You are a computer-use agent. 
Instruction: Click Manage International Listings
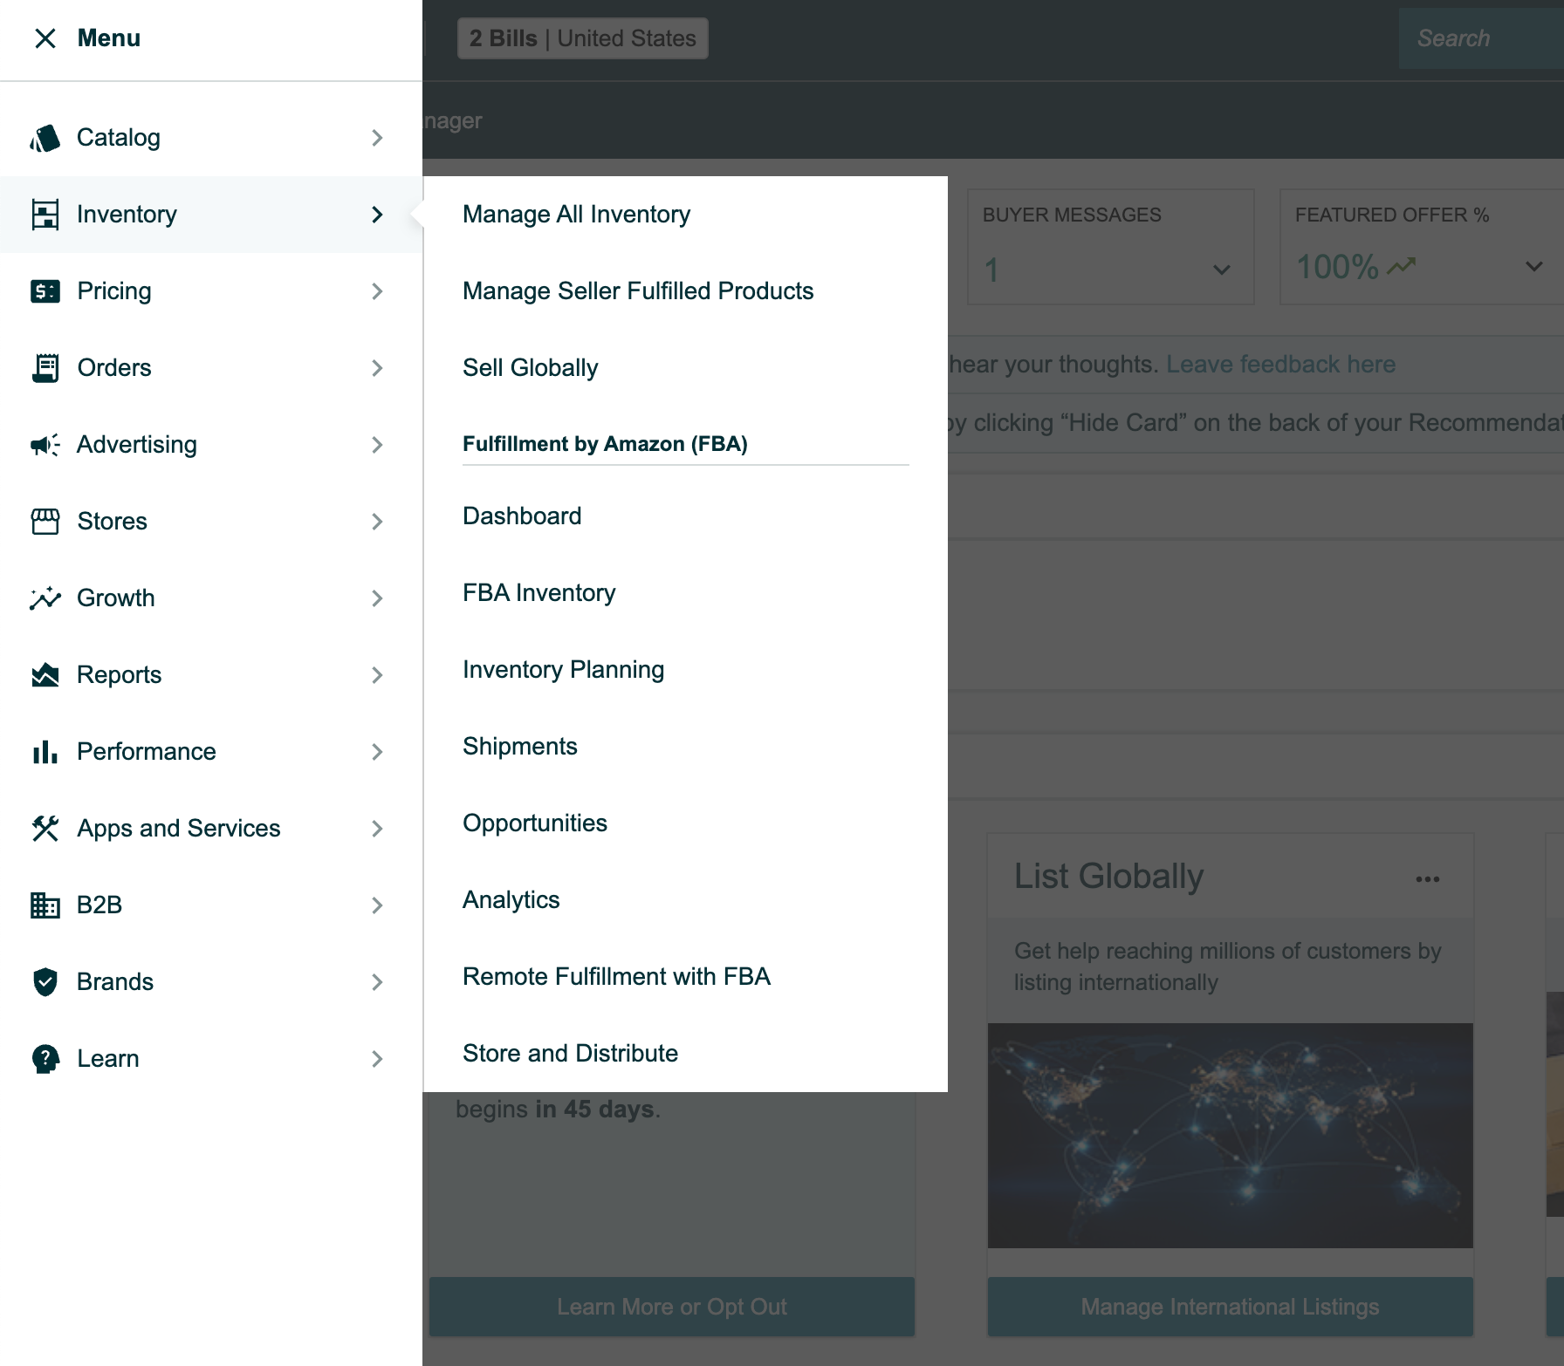pos(1230,1307)
